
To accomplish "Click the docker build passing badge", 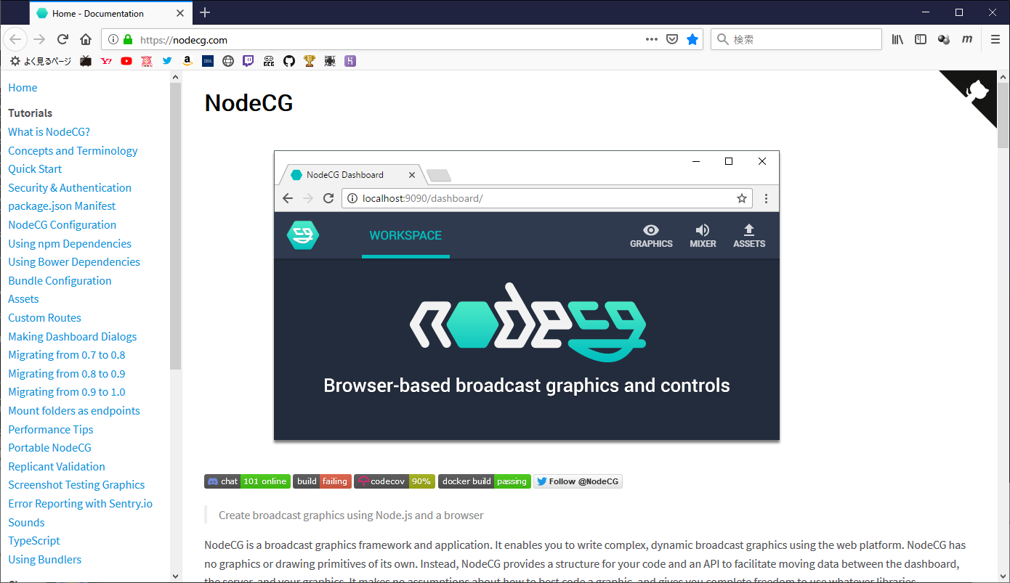I will tap(485, 481).
